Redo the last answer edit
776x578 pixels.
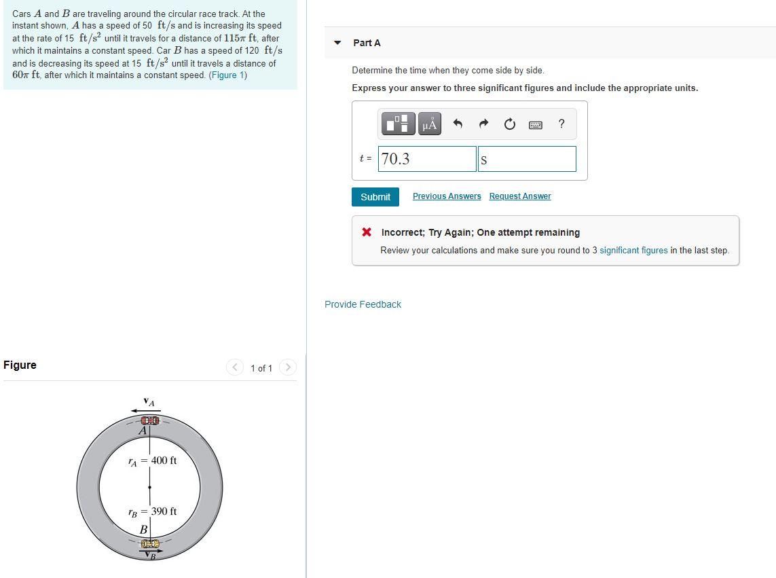(483, 124)
